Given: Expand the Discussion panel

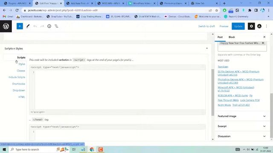Looking at the screenshot, I should (242, 136).
